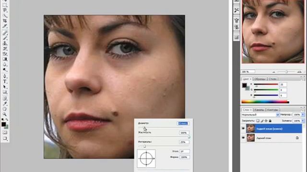Select the Healing Brush tool
This screenshot has height=172, width=307.
pos(5,33)
